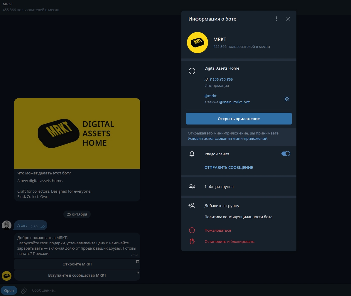Close the bot information panel

click(x=288, y=19)
